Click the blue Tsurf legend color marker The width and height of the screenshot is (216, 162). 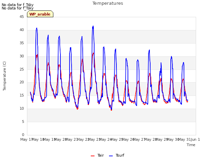(111, 156)
